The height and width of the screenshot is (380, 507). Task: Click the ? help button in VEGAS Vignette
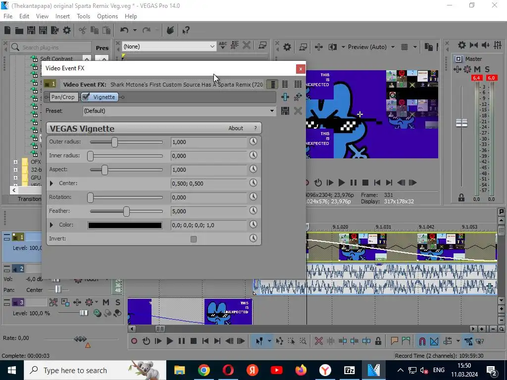click(255, 128)
